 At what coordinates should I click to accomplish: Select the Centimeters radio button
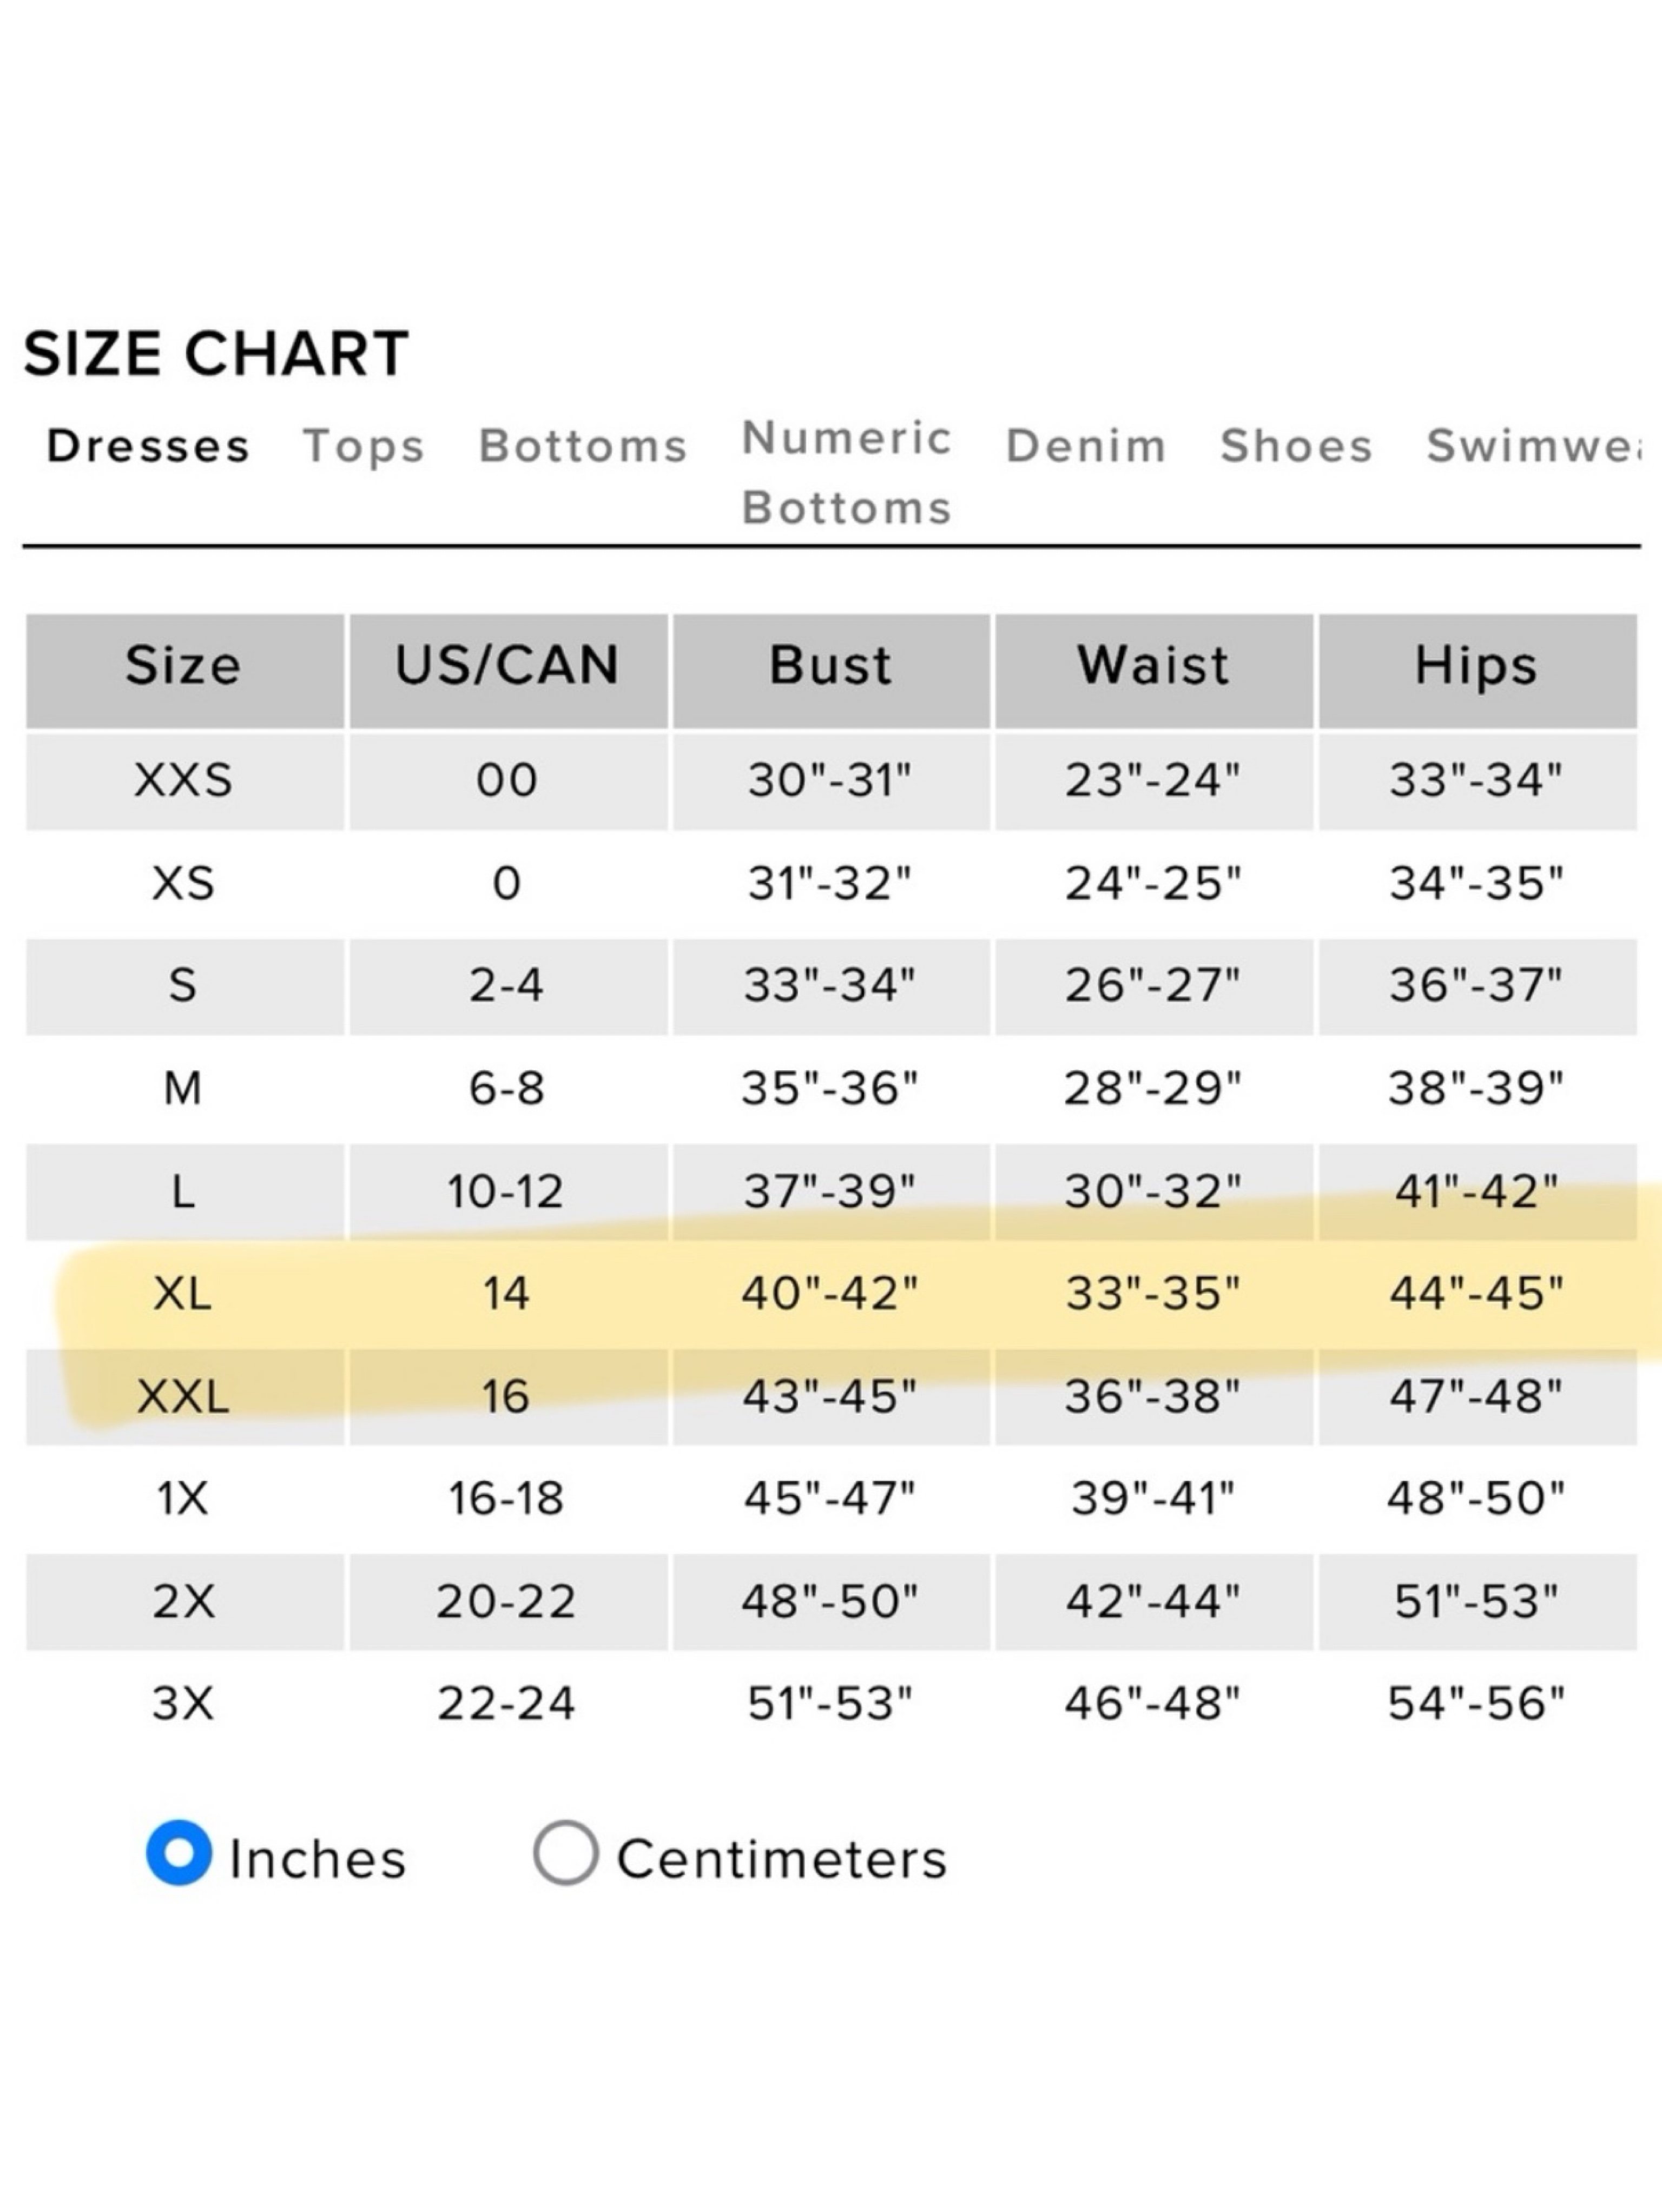[565, 1853]
